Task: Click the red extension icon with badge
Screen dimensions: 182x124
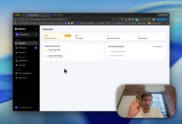Action: tap(126, 20)
